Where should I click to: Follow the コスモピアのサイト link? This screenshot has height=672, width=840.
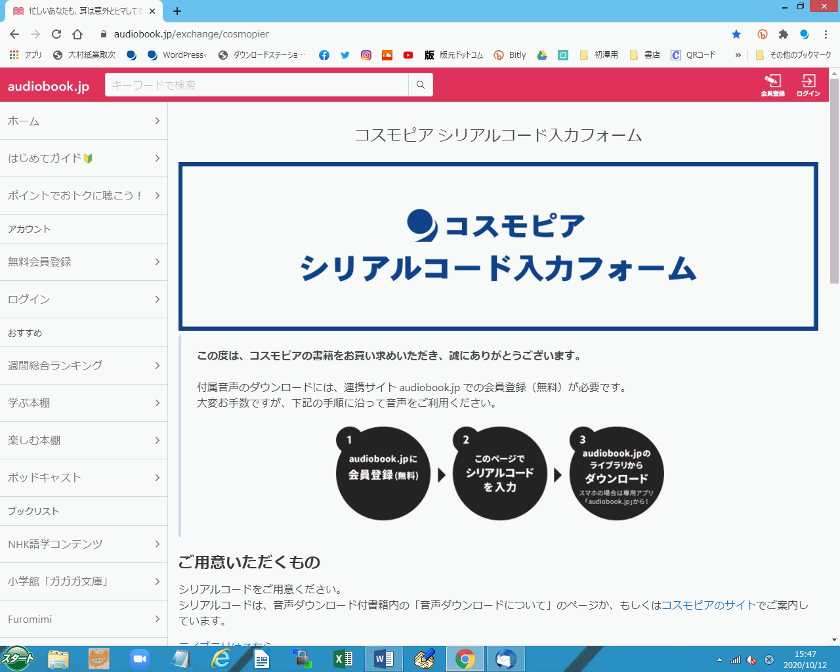pyautogui.click(x=709, y=605)
